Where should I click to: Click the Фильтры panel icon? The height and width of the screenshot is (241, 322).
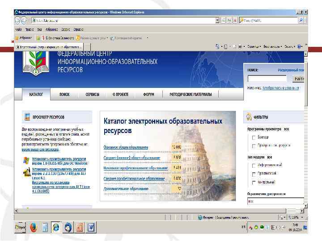point(249,117)
